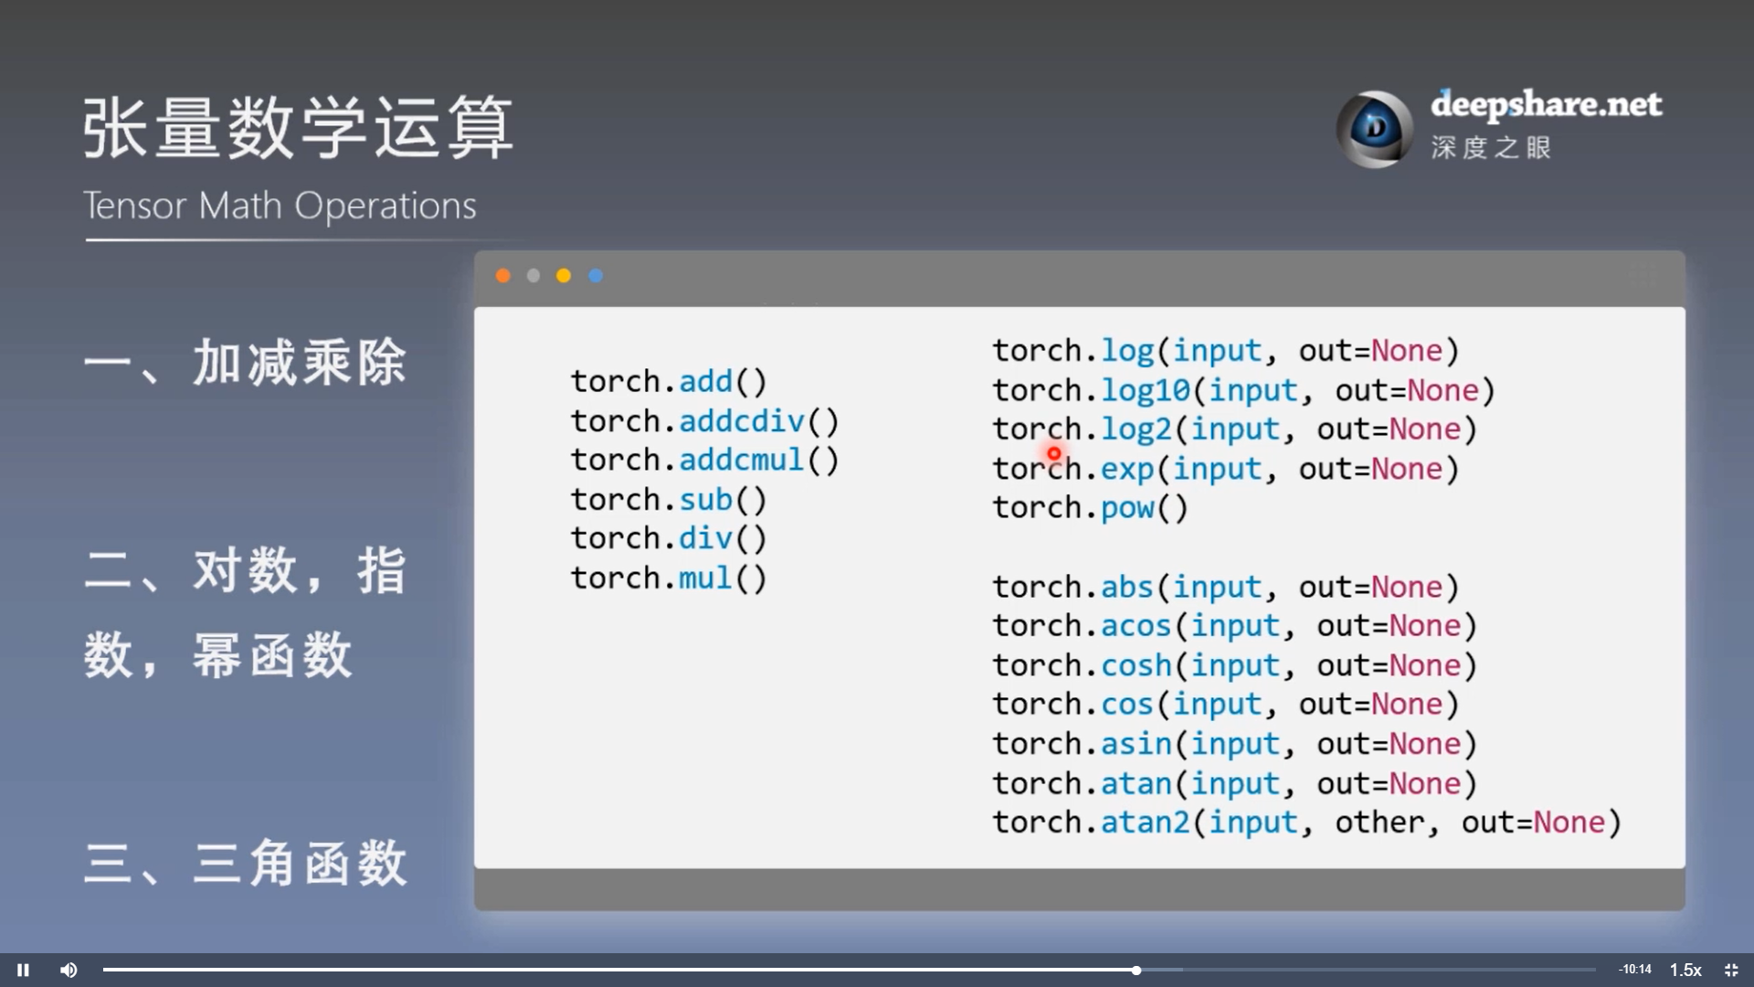Select the 一、加减乘除 section heading
The height and width of the screenshot is (987, 1754).
click(x=245, y=363)
